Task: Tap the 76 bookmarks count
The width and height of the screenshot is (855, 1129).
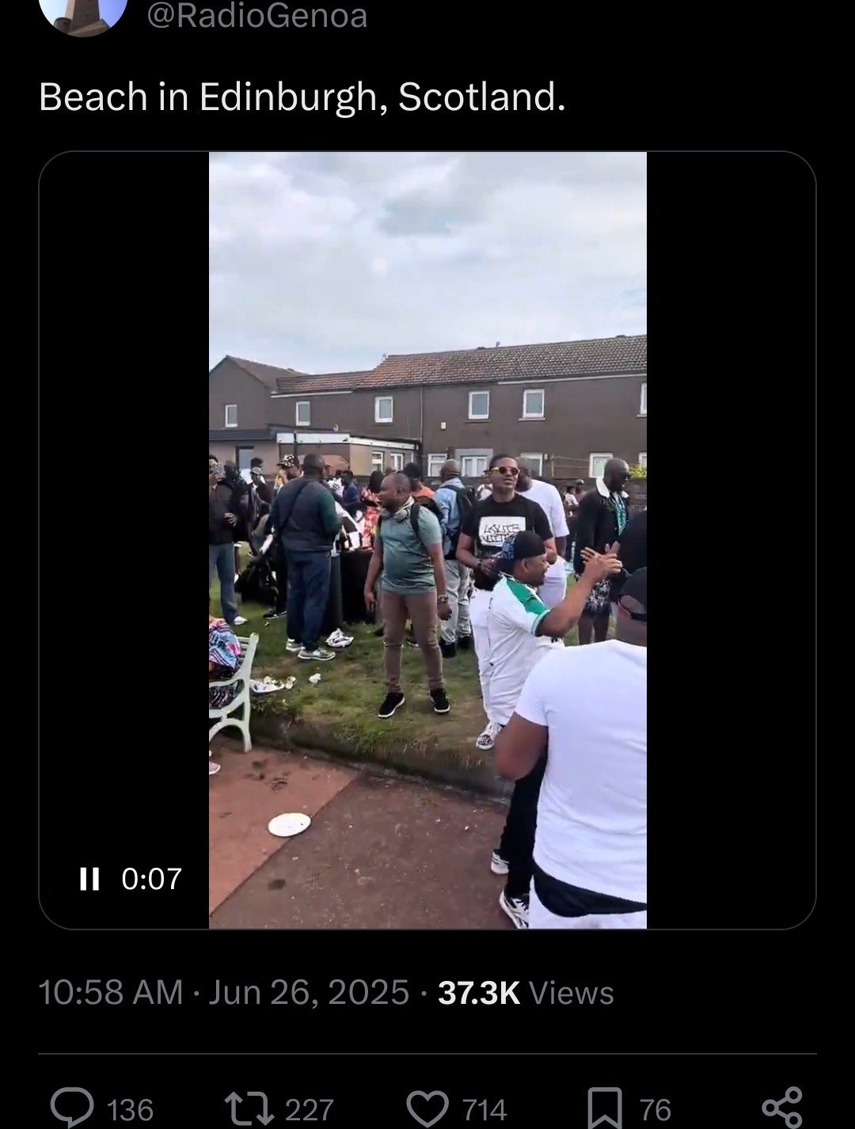Action: (655, 1109)
